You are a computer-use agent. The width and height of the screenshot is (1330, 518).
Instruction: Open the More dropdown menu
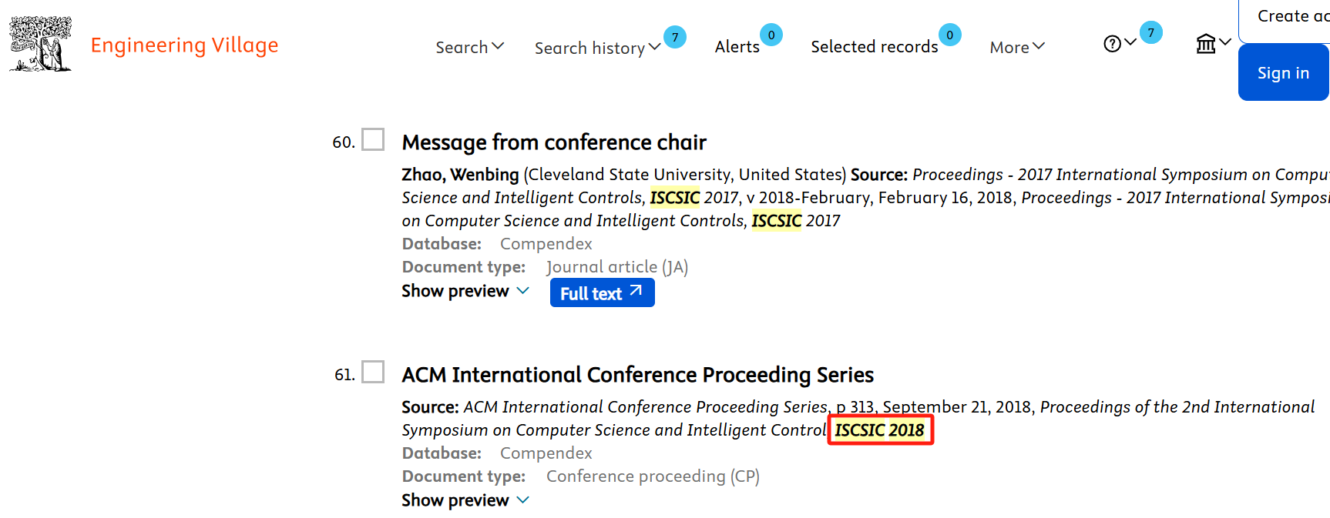1017,47
